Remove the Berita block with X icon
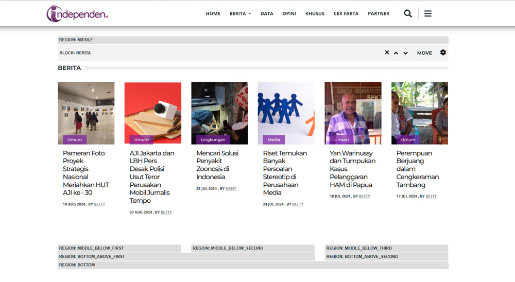The height and width of the screenshot is (282, 515). click(387, 52)
